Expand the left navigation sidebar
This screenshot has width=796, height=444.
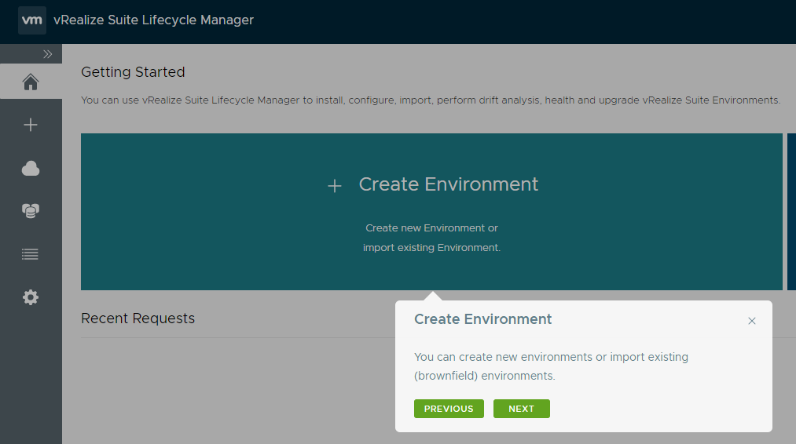click(47, 54)
